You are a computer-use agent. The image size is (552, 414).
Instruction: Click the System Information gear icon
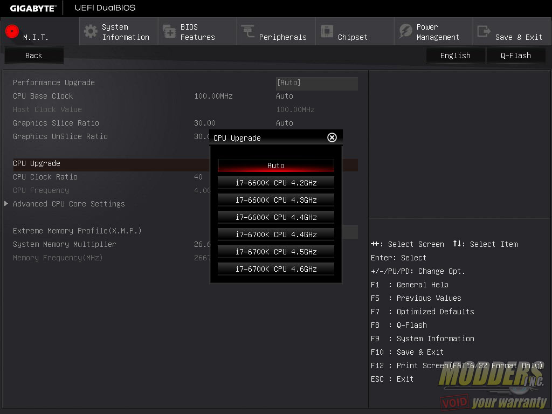pyautogui.click(x=91, y=31)
